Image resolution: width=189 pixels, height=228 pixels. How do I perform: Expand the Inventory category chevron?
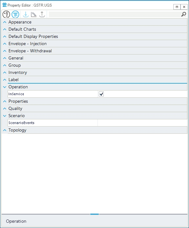pos(5,72)
